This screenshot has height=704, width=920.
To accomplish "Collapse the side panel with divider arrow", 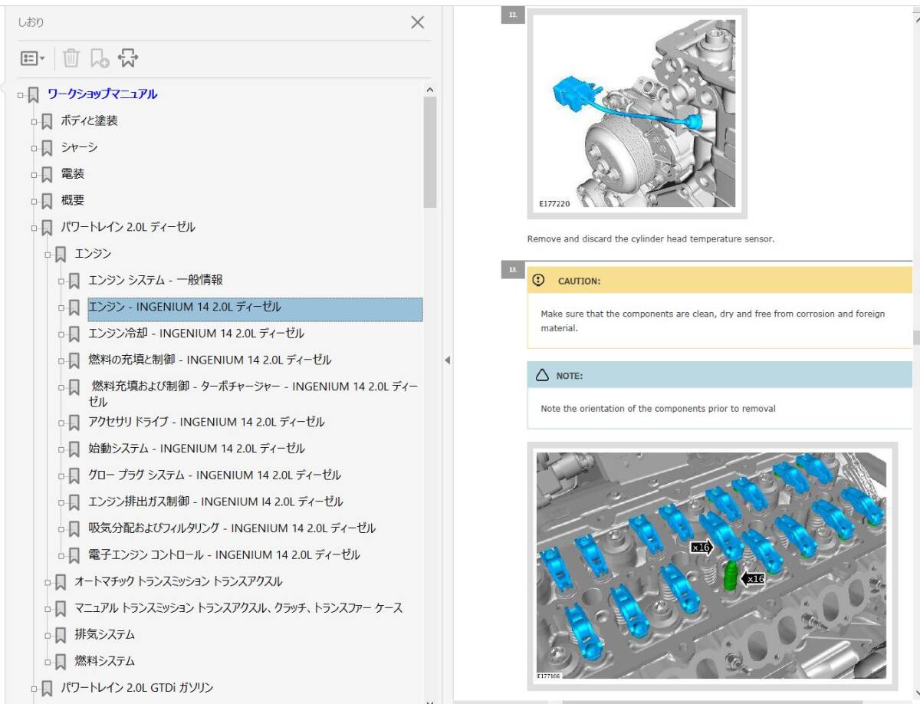I will (x=447, y=360).
